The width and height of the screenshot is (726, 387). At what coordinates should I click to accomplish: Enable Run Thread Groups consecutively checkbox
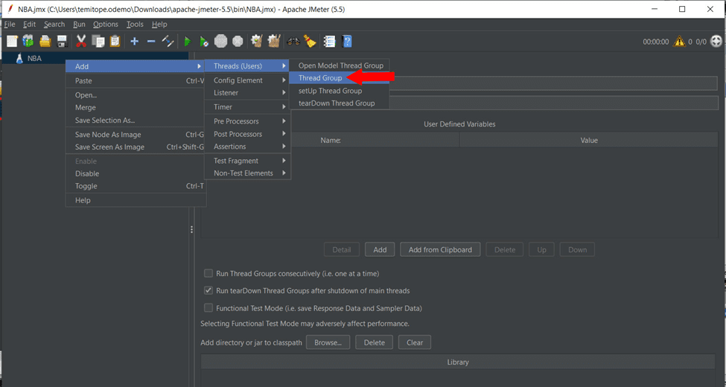(209, 273)
